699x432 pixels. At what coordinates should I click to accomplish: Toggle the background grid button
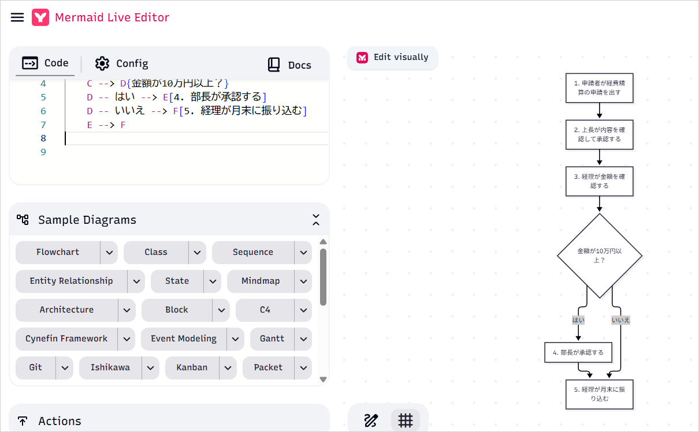coord(406,420)
